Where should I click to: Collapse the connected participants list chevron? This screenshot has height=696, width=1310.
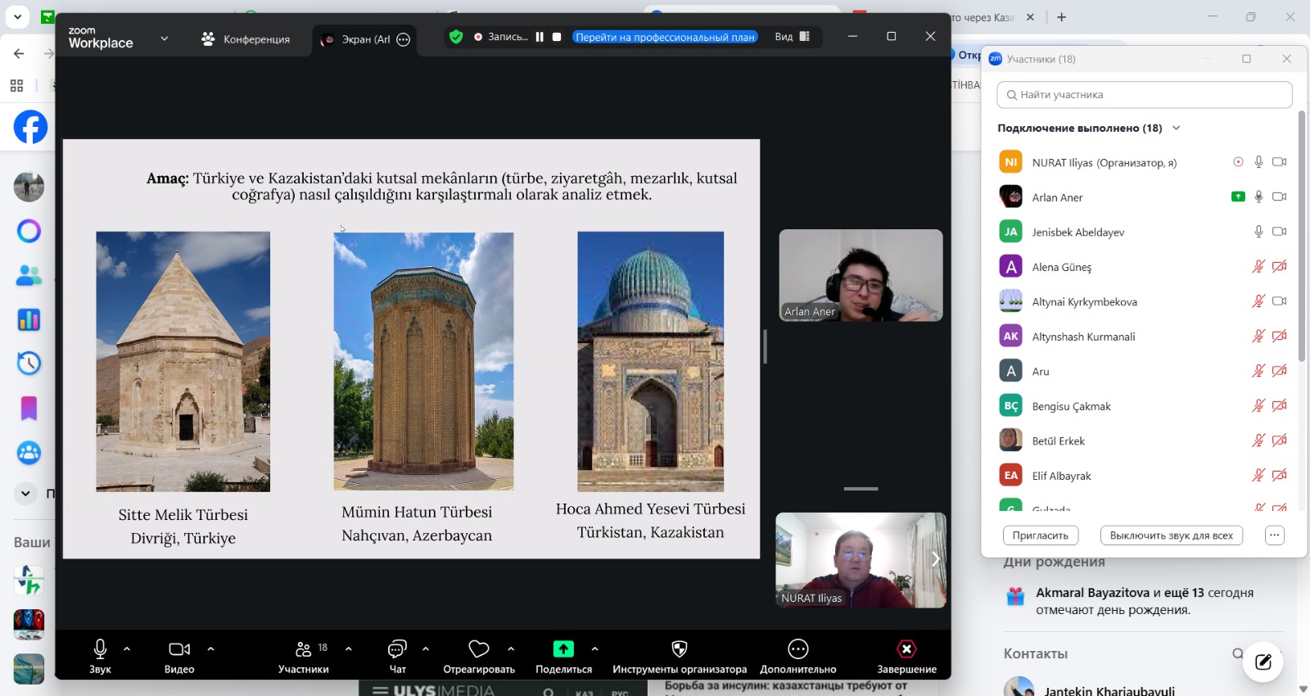[1177, 128]
